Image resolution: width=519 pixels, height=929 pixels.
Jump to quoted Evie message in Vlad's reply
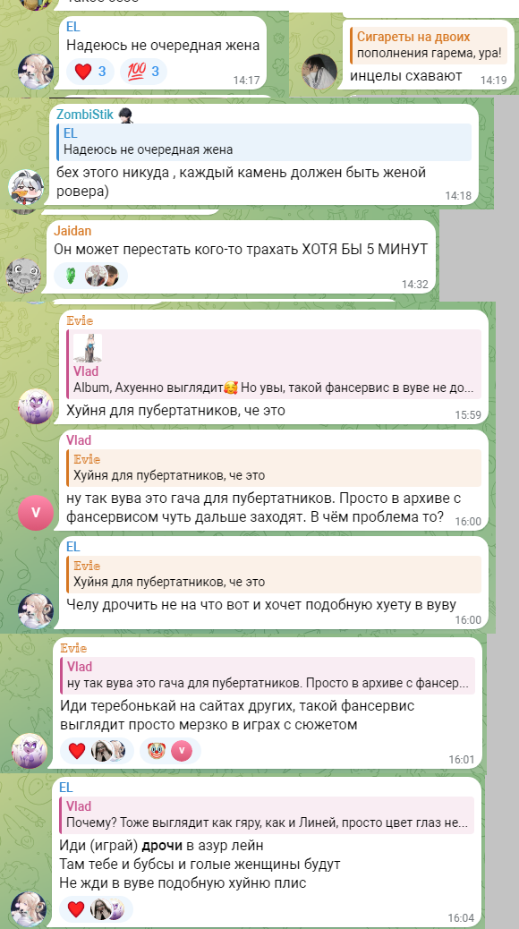274,467
